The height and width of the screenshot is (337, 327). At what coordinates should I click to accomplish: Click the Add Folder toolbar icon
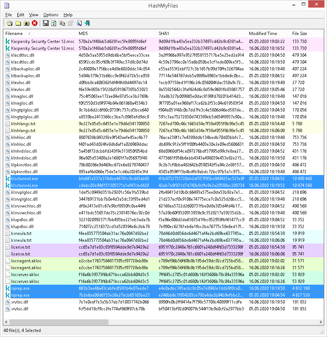coord(18,23)
